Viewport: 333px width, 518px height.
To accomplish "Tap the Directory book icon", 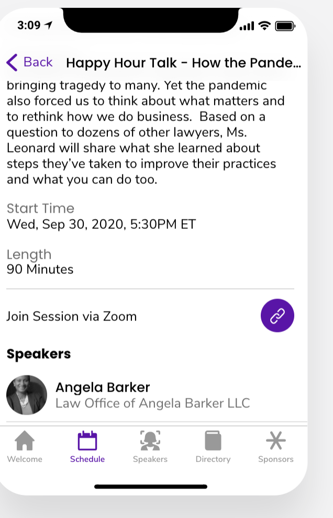I will click(213, 441).
